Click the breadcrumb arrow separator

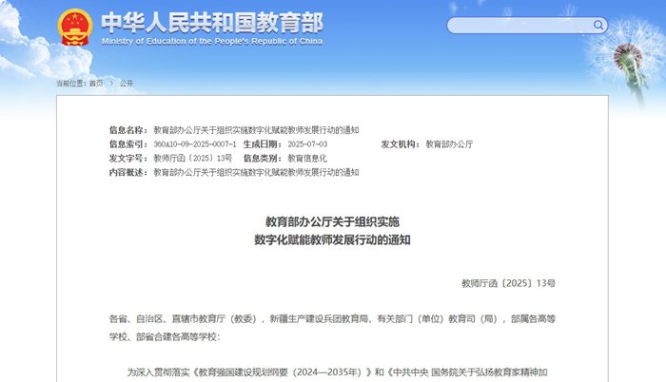coord(111,84)
